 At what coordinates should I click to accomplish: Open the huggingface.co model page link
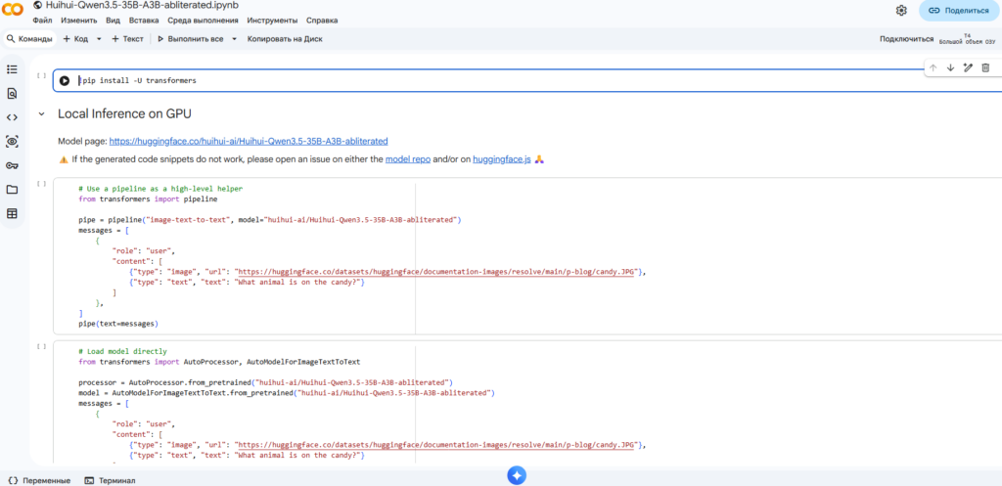(x=249, y=141)
